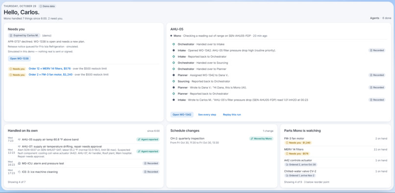
Task: Select the Expired by Carlos M. tag
Action: pos(24,36)
